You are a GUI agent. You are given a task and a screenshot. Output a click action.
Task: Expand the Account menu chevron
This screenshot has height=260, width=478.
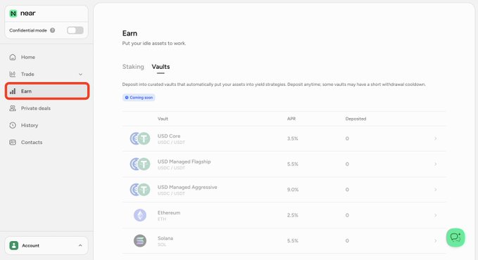coord(80,245)
